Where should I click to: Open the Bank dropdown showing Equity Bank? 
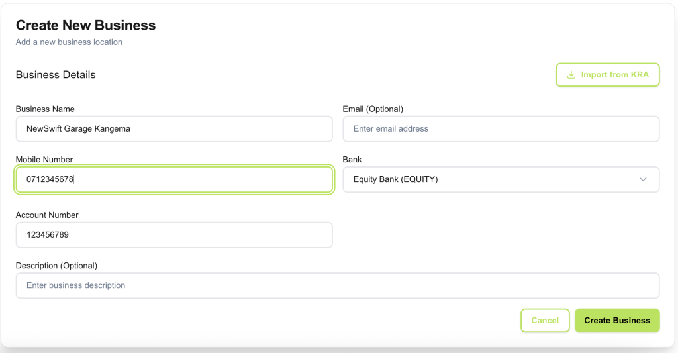501,179
